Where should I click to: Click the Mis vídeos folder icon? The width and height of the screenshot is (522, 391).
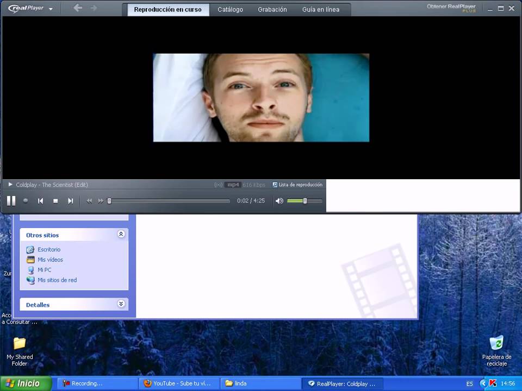30,260
